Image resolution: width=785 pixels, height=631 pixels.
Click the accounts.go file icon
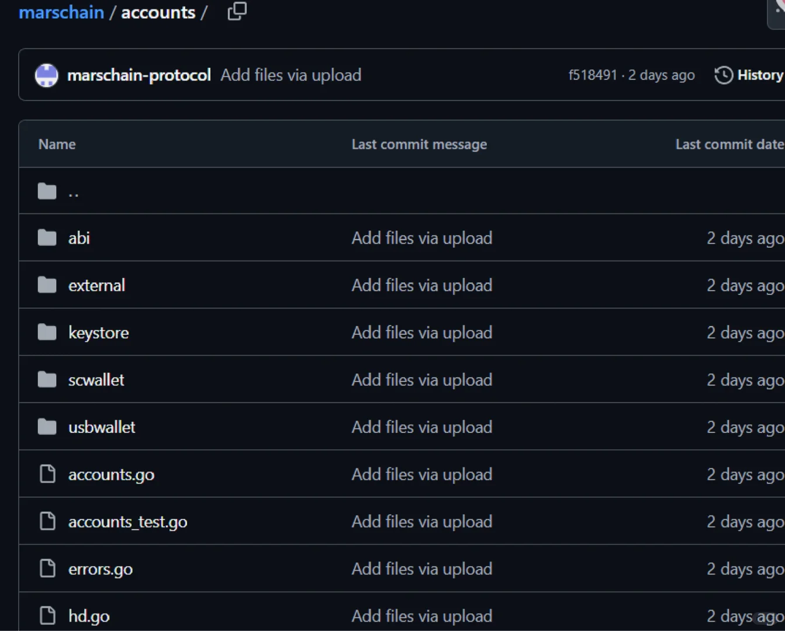pos(47,474)
